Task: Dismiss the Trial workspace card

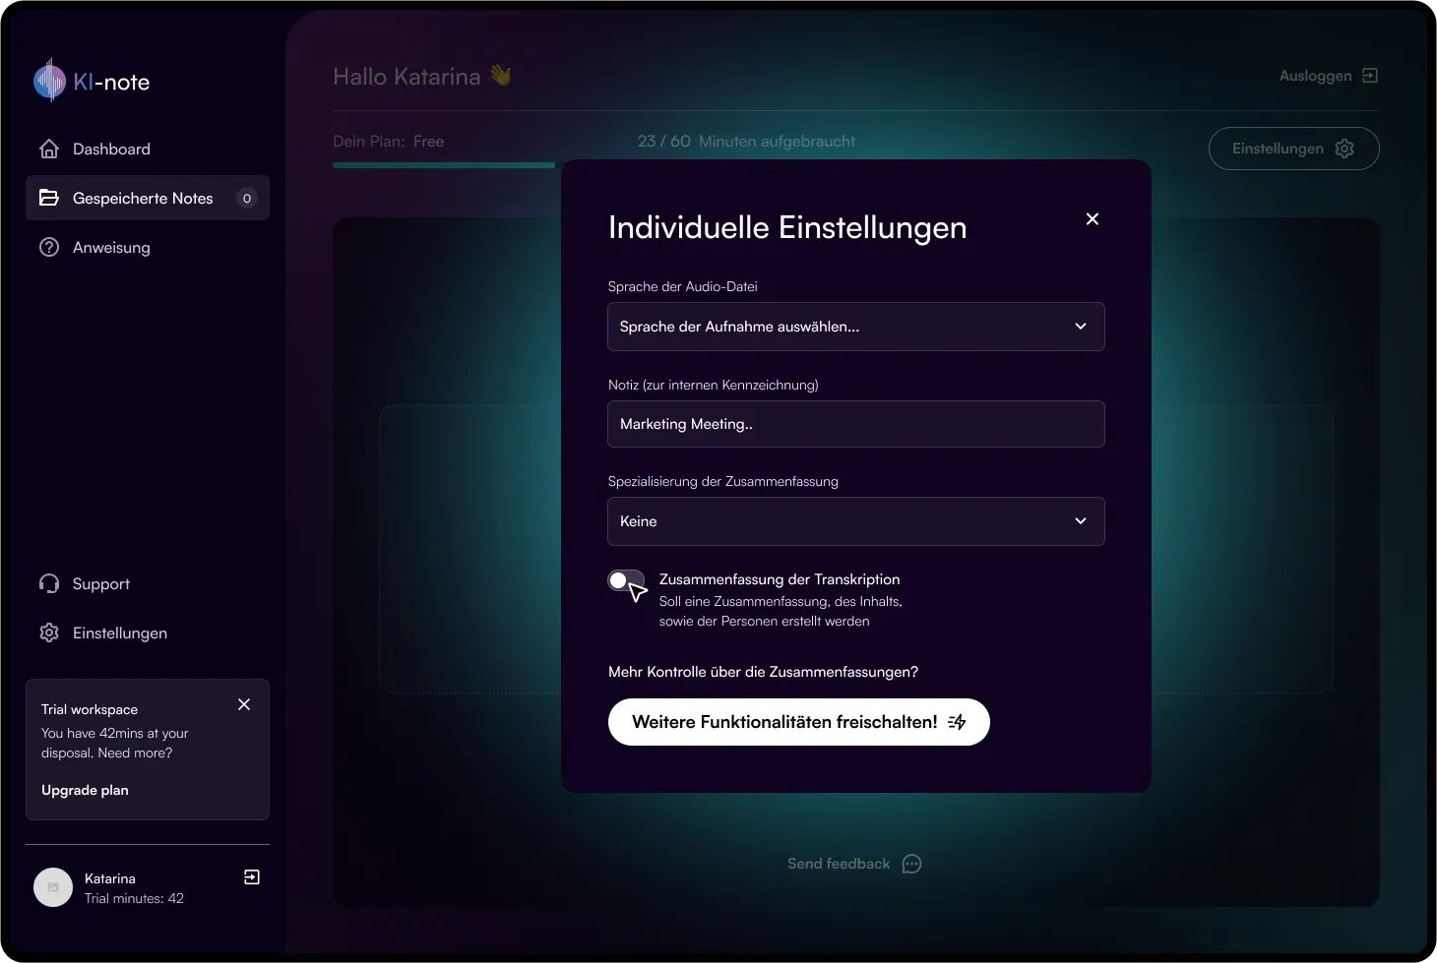Action: 244,704
